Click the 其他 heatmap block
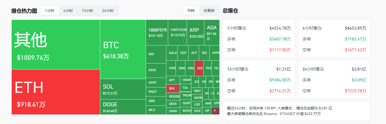Screen dimensions: 386x124 56,44
